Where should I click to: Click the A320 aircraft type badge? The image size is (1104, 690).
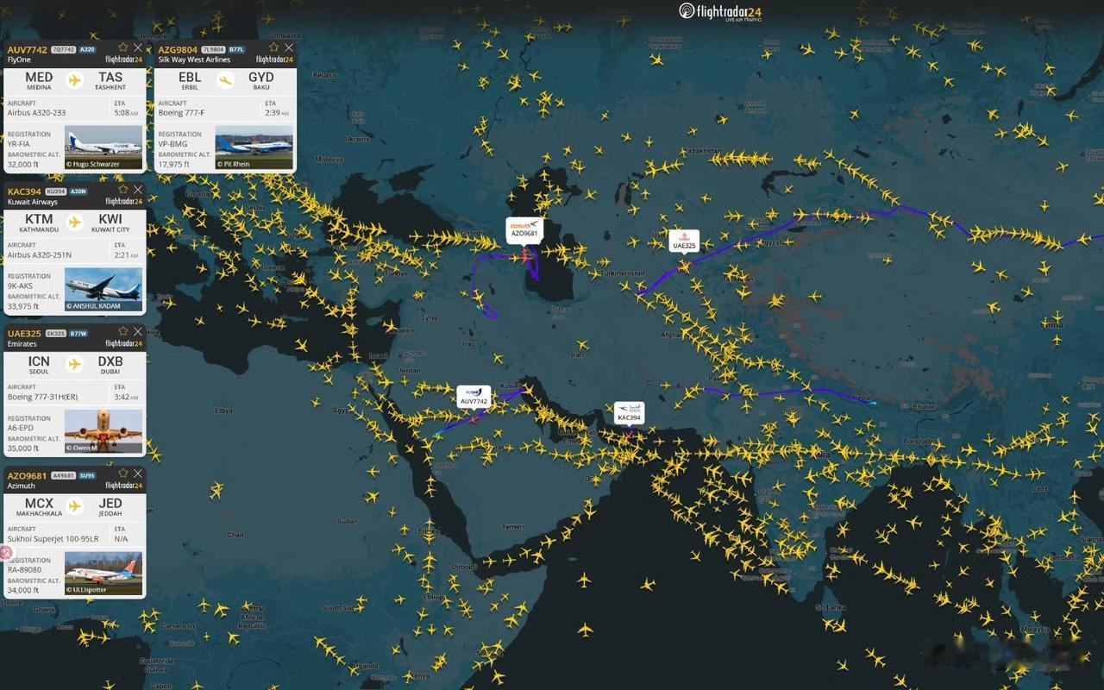[87, 50]
